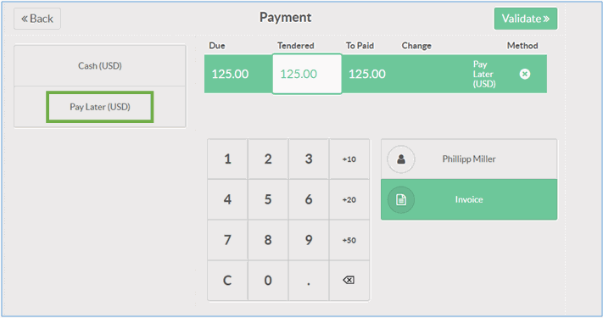This screenshot has height=318, width=603.
Task: Choose Pay Later (USD) payment method
Action: click(100, 107)
